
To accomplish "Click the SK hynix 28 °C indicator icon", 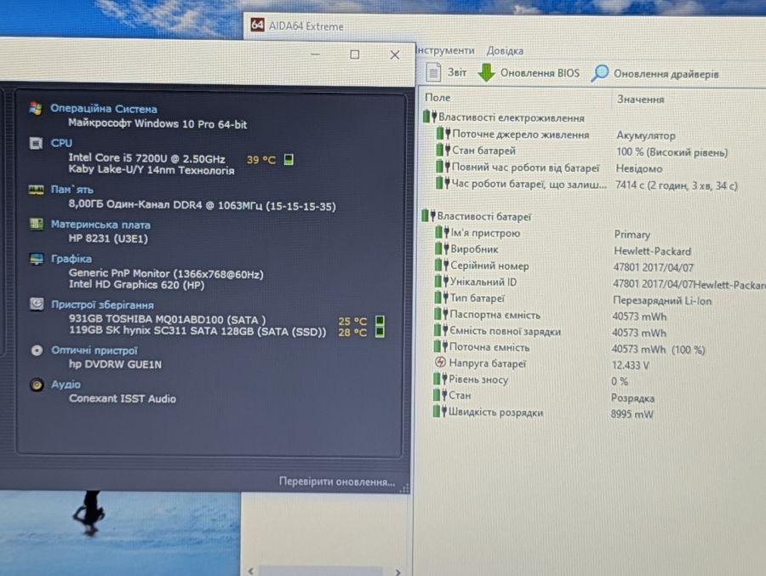I will (380, 332).
